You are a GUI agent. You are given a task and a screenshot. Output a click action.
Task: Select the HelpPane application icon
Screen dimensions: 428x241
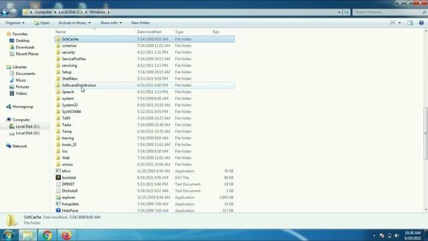point(58,210)
